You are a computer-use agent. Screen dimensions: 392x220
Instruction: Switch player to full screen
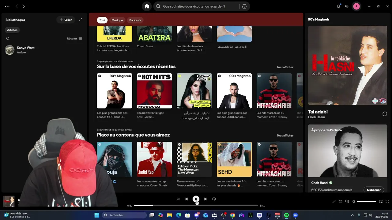click(x=387, y=202)
